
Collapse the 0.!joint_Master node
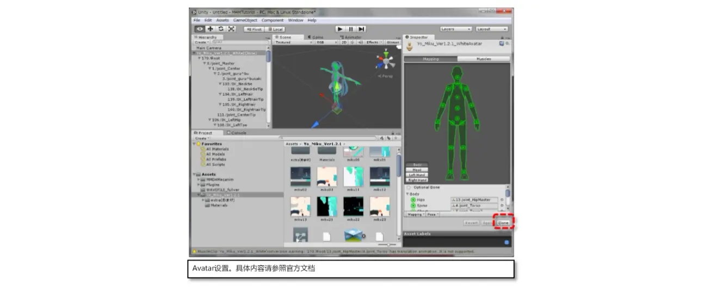click(x=204, y=63)
